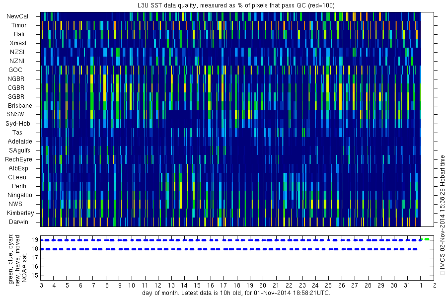The width and height of the screenshot is (447, 298).
Task: Click NOAA satellite number 17 axis label
Action: [x=35, y=258]
